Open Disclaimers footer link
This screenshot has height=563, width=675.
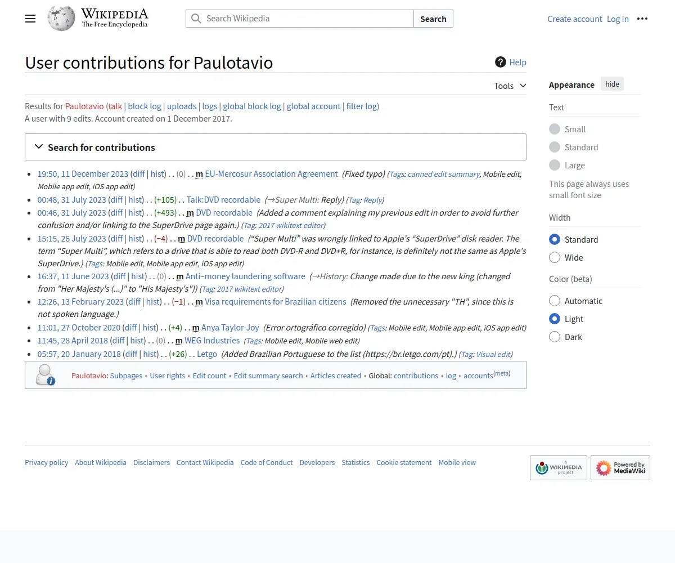pyautogui.click(x=151, y=462)
